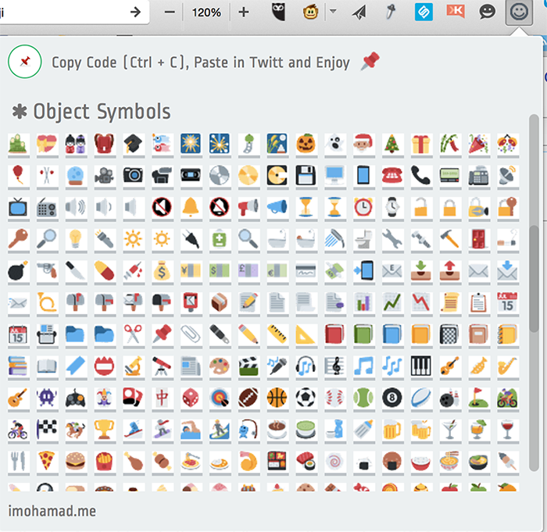
Task: Select the jack-o-lantern pumpkin emoji
Action: (306, 144)
